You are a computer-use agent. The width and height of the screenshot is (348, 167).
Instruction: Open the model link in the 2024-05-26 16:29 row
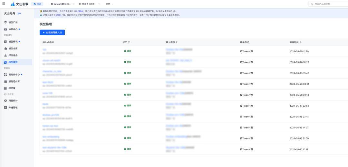click(x=179, y=60)
